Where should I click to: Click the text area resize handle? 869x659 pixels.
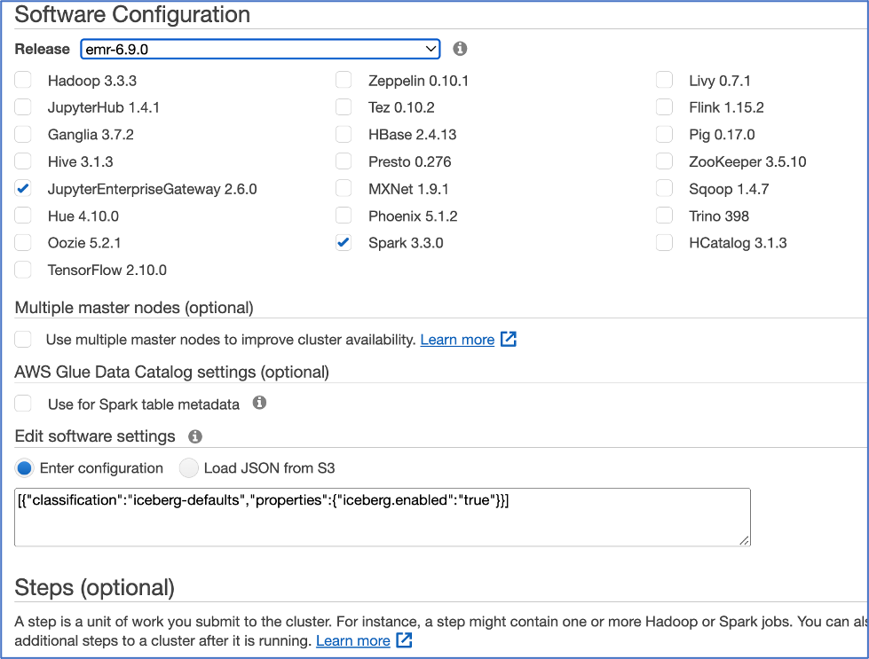[x=745, y=540]
